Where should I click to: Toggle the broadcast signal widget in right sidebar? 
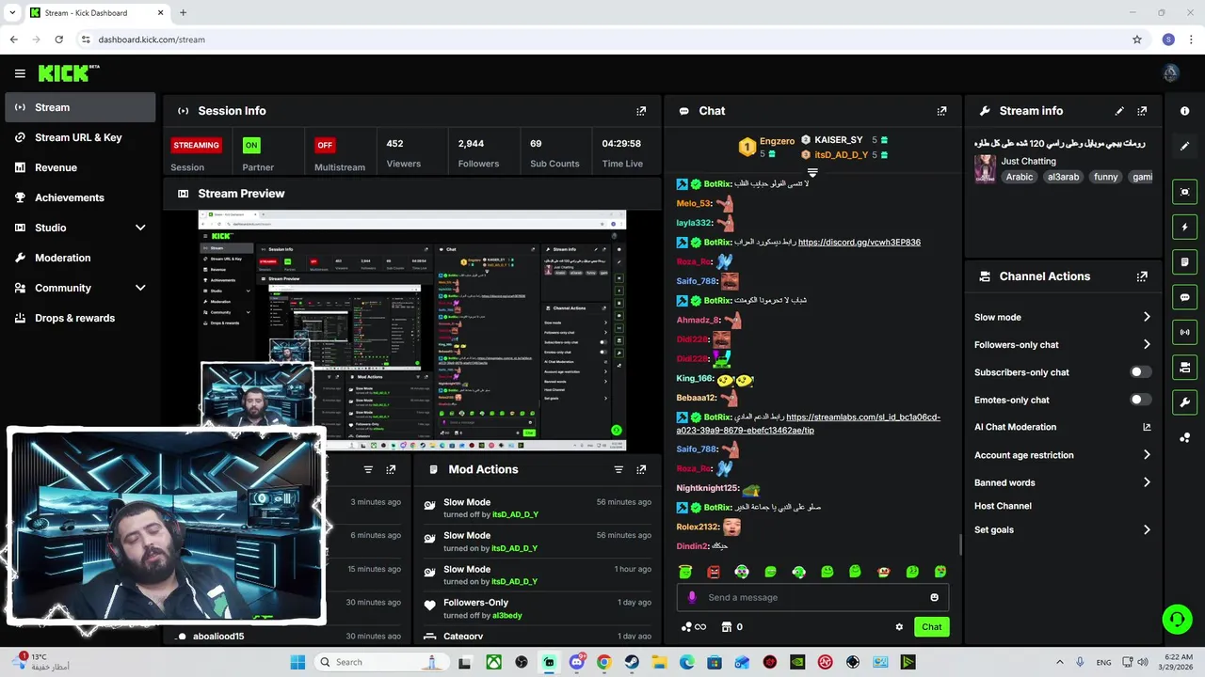click(x=1184, y=332)
